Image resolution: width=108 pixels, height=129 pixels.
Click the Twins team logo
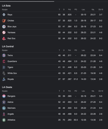pos(4,55)
